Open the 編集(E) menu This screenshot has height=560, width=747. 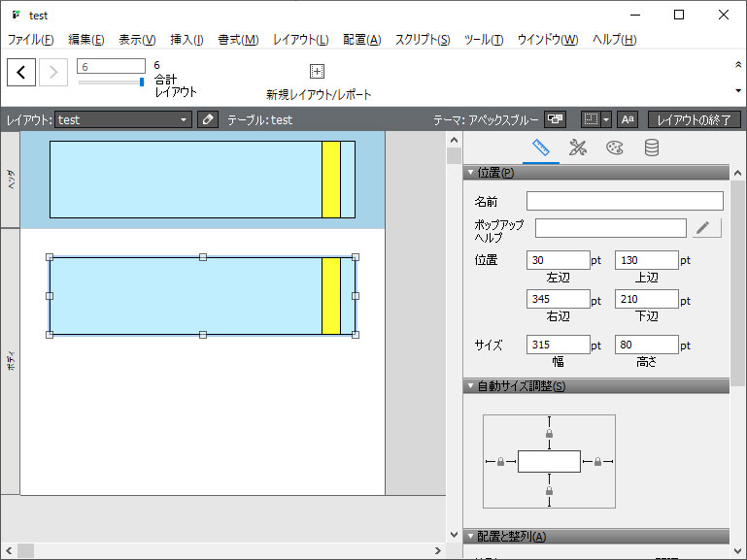(x=86, y=40)
